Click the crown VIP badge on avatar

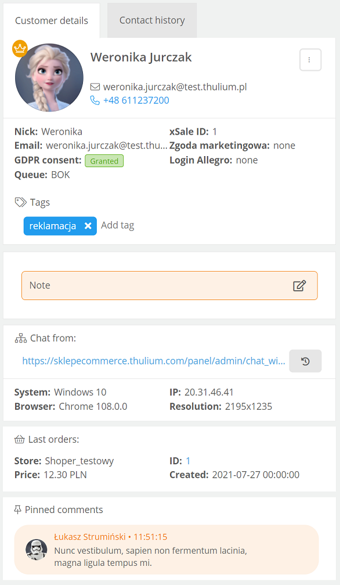coord(20,49)
